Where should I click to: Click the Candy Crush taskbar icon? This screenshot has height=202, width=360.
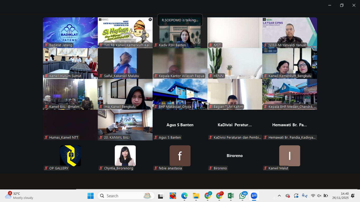coord(173,196)
